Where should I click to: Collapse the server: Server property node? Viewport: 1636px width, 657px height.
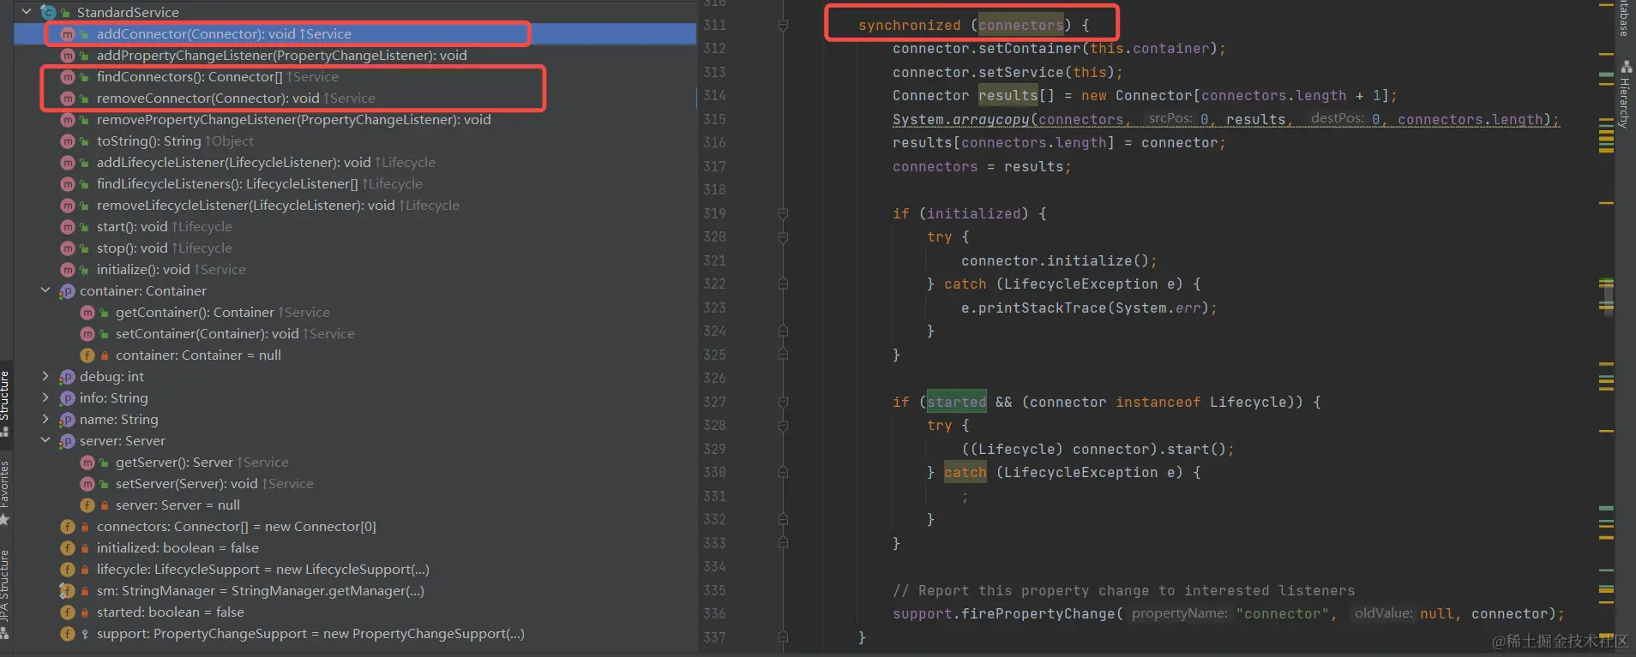pyautogui.click(x=45, y=440)
